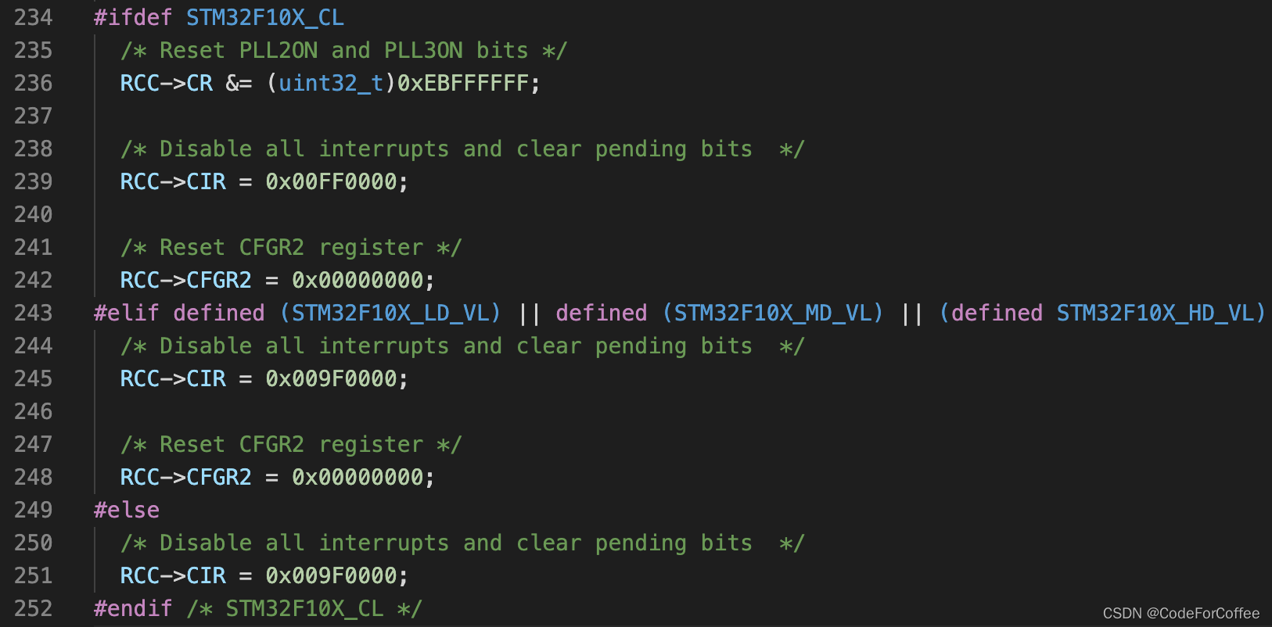
Task: Click line number 234 in the gutter
Action: point(34,17)
